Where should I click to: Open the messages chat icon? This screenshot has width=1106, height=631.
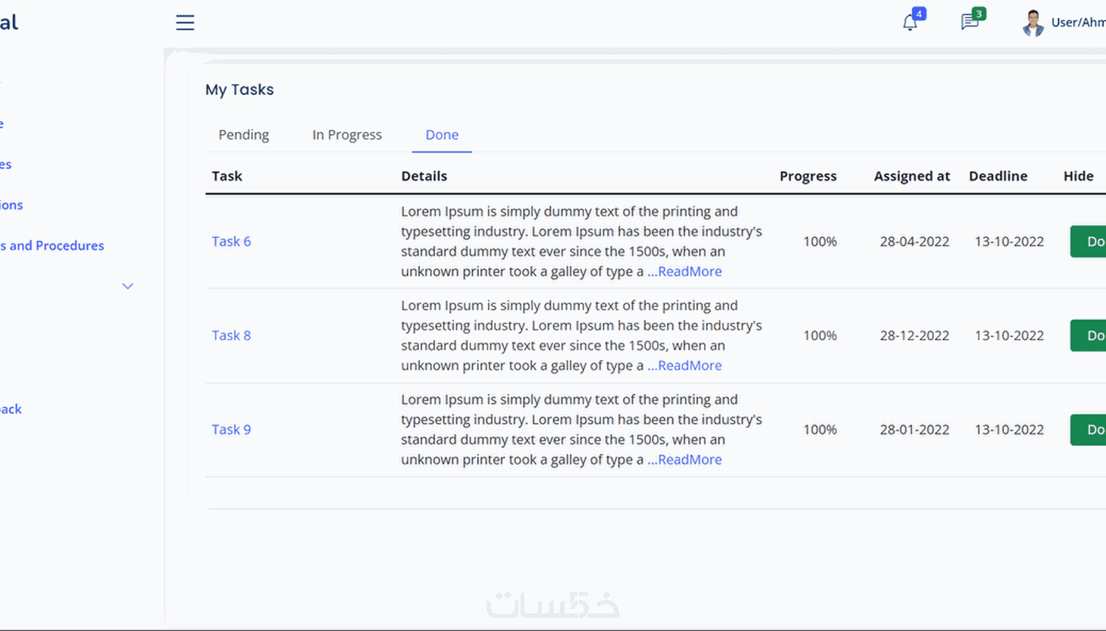pyautogui.click(x=969, y=23)
